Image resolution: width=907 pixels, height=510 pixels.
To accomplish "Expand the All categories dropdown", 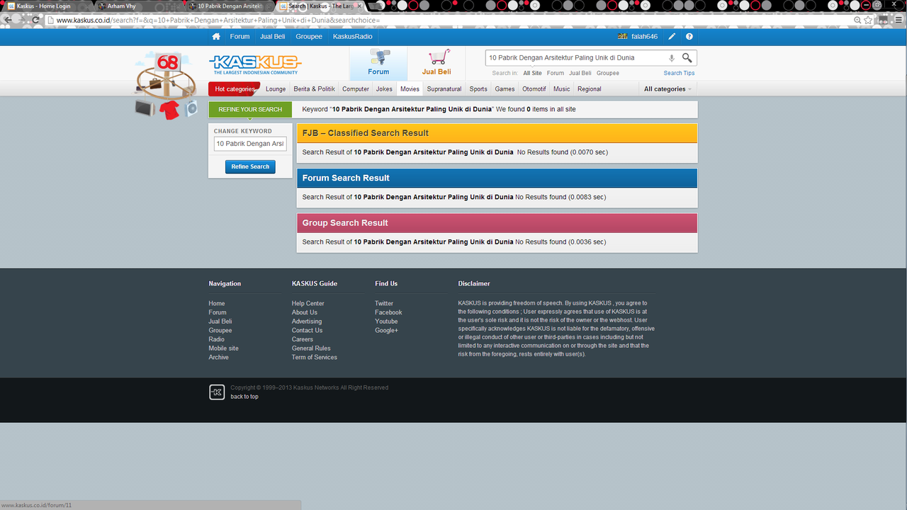I will click(667, 89).
